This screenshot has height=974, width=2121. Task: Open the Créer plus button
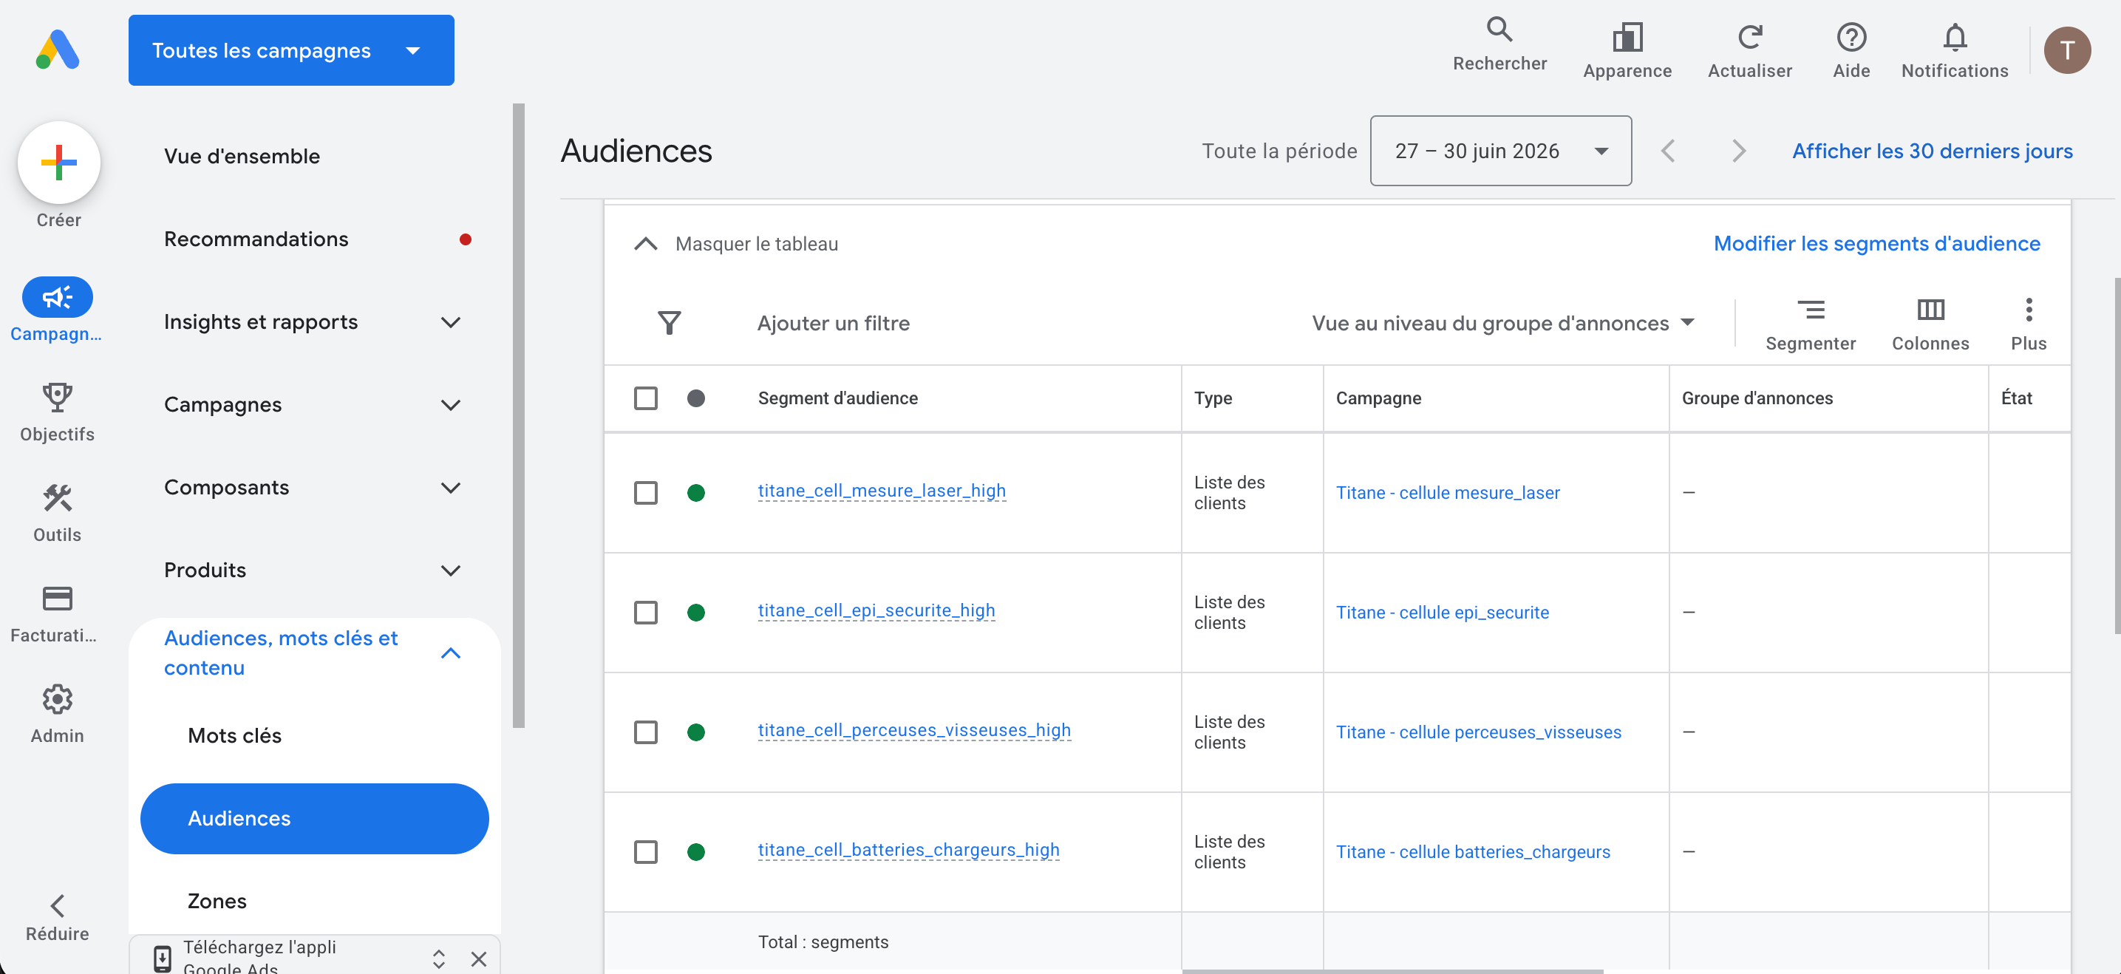click(58, 162)
